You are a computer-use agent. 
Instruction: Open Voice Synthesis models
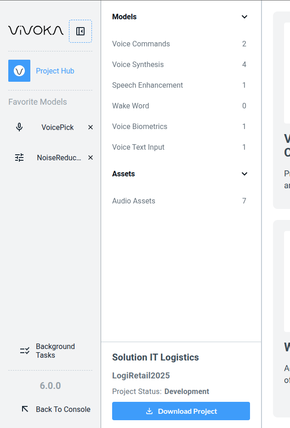tap(138, 65)
